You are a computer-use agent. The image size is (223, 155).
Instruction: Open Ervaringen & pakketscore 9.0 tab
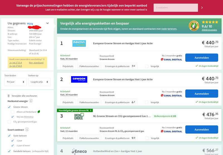(x=120, y=138)
